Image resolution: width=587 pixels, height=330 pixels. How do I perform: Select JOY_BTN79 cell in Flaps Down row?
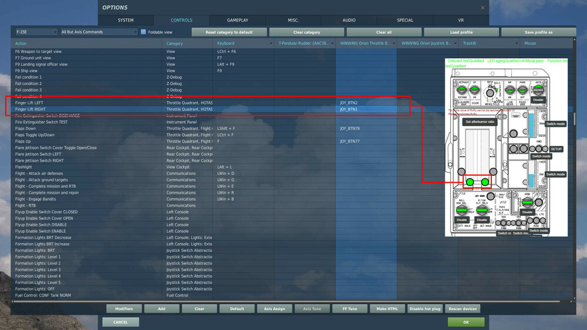coord(366,129)
